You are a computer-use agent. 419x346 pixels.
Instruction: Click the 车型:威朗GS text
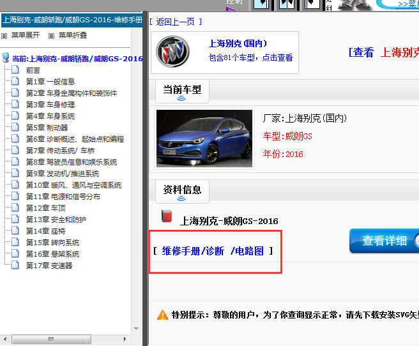click(x=287, y=137)
